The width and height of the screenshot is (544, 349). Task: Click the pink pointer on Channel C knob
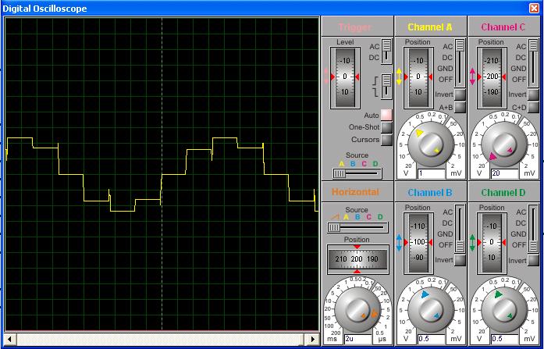click(x=492, y=156)
